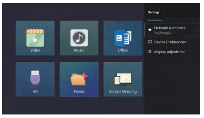Image resolution: width=204 pixels, height=118 pixels.
Task: Open Device Preferences
Action: coord(172,42)
